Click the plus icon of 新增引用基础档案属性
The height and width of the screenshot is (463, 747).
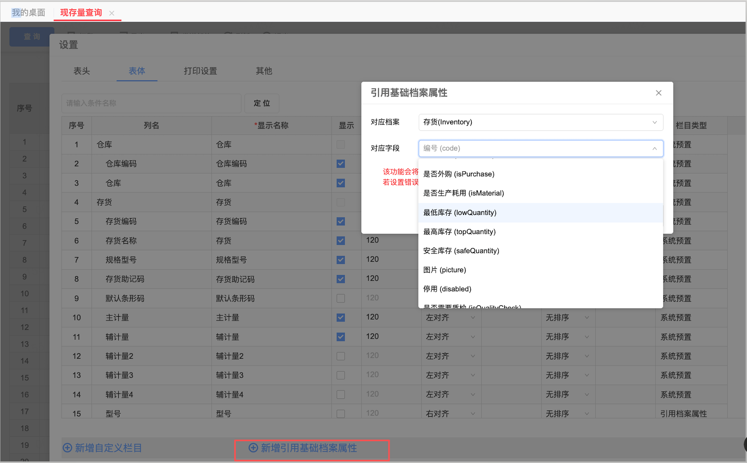[253, 448]
